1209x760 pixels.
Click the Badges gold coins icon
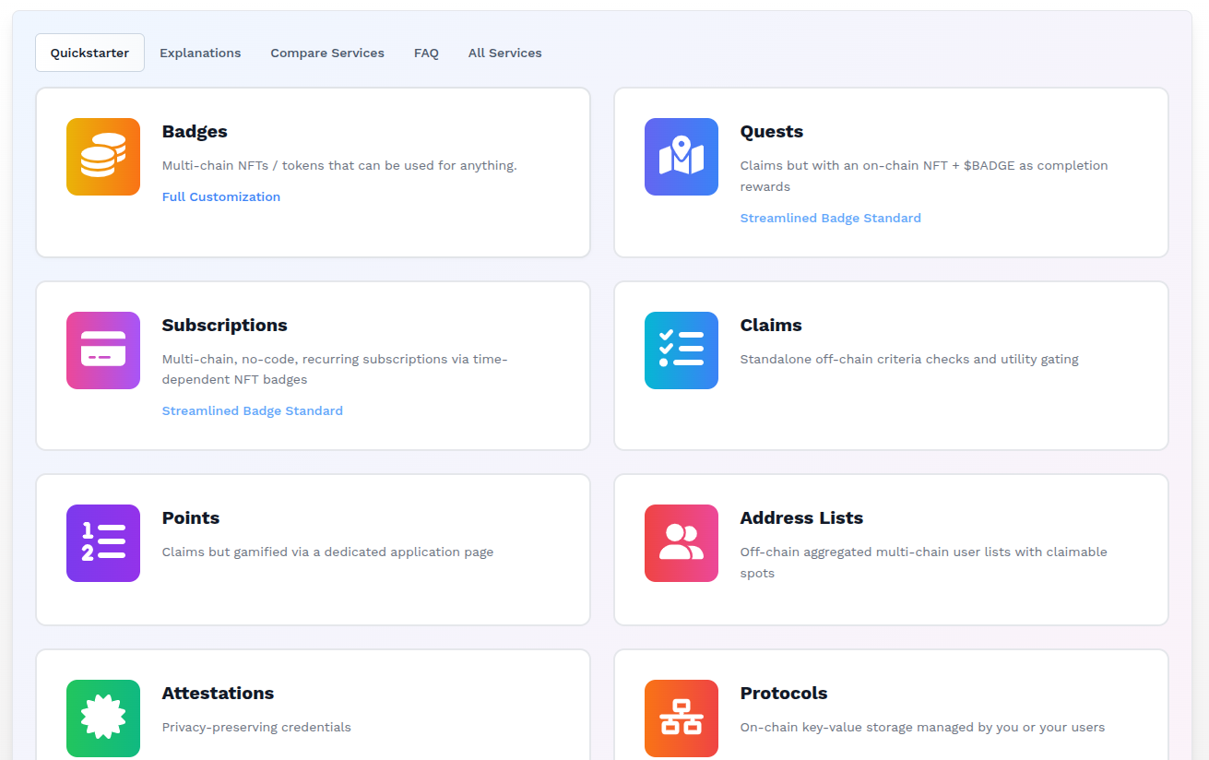(103, 157)
